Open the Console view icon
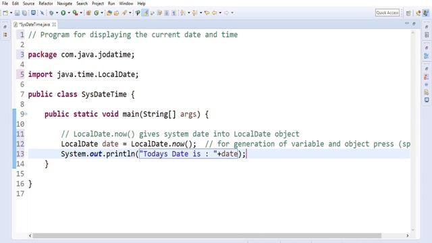 (427, 100)
